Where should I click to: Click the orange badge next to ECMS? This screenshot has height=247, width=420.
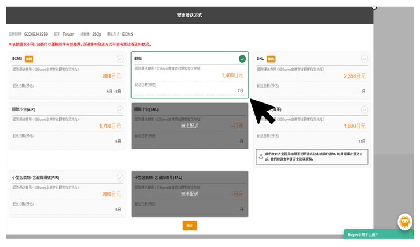(29, 59)
